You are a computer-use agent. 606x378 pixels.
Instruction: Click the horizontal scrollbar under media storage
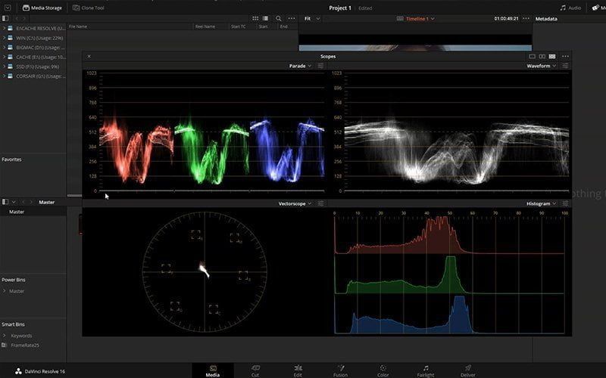click(74, 196)
